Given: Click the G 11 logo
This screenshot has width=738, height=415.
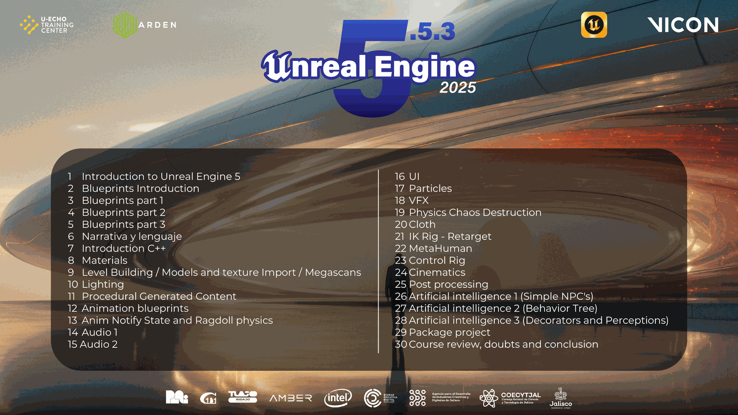Looking at the screenshot, I should [x=208, y=398].
